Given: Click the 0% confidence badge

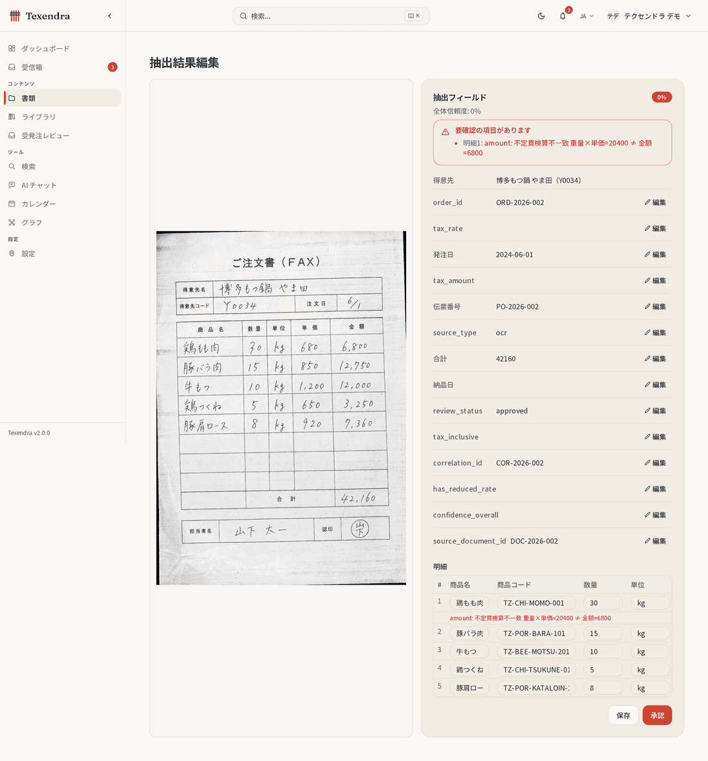Looking at the screenshot, I should 662,98.
